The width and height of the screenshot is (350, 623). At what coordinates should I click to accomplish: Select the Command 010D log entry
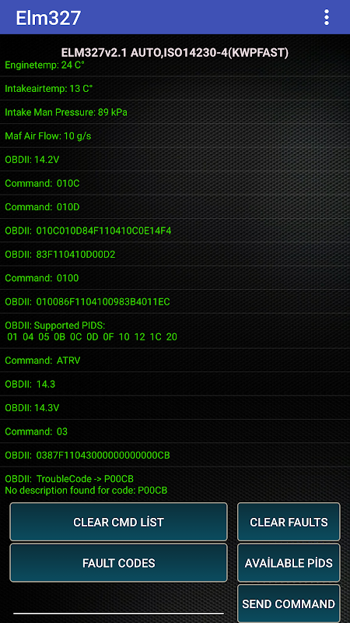point(175,206)
